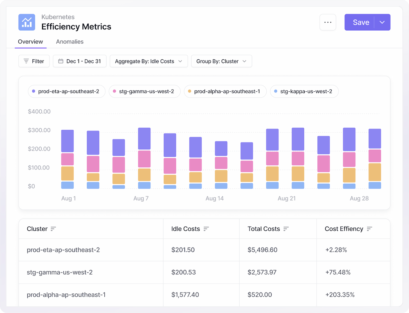This screenshot has height=313, width=409.
Task: Click the orange prod-alpha-ap-southeast-1 legend dot
Action: point(189,92)
